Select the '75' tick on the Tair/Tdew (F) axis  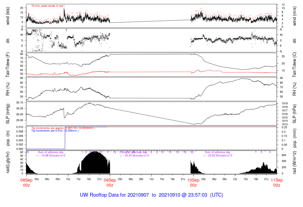(x=22, y=58)
